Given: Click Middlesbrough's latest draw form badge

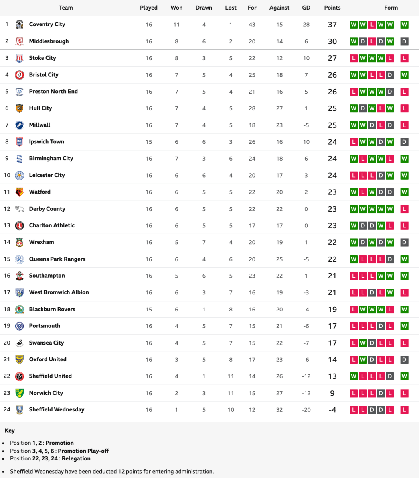Looking at the screenshot, I should point(404,41).
